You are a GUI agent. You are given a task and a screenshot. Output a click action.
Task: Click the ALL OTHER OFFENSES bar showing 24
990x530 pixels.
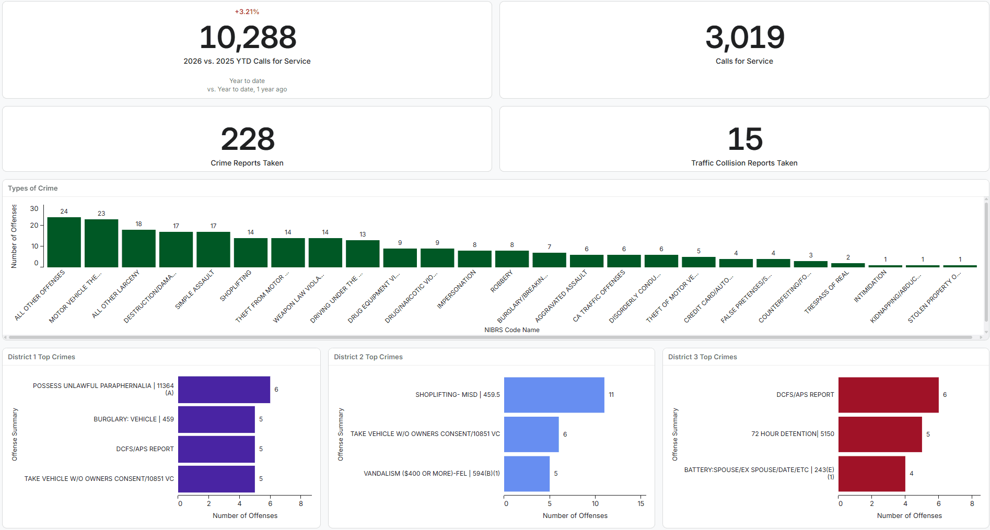pyautogui.click(x=64, y=242)
